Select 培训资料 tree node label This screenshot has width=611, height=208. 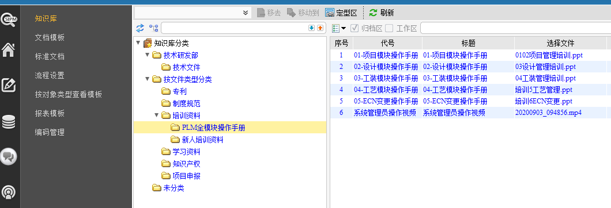[x=187, y=115]
